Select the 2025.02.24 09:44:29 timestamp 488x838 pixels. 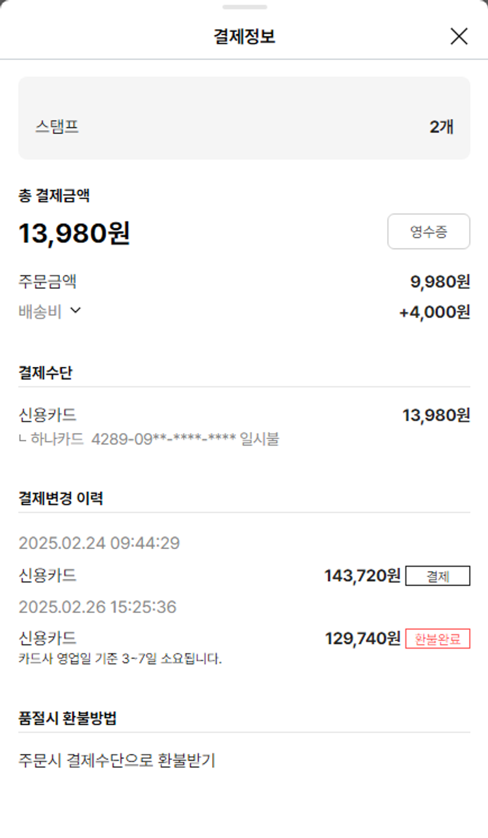point(99,543)
